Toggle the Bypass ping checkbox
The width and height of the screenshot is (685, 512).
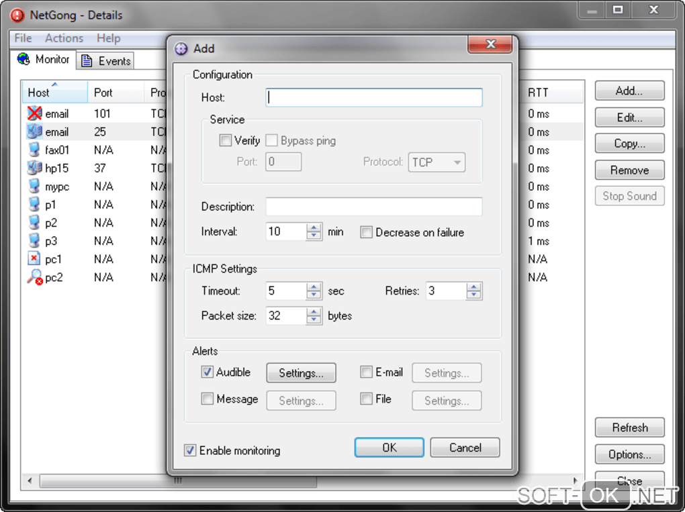click(272, 140)
